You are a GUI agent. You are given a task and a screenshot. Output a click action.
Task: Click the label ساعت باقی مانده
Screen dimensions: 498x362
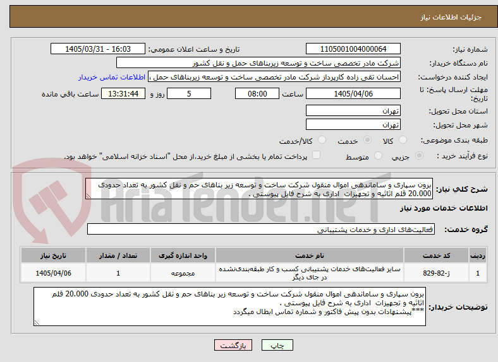70,94
